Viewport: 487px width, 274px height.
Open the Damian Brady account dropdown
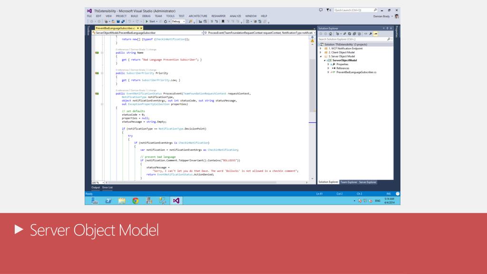point(383,16)
